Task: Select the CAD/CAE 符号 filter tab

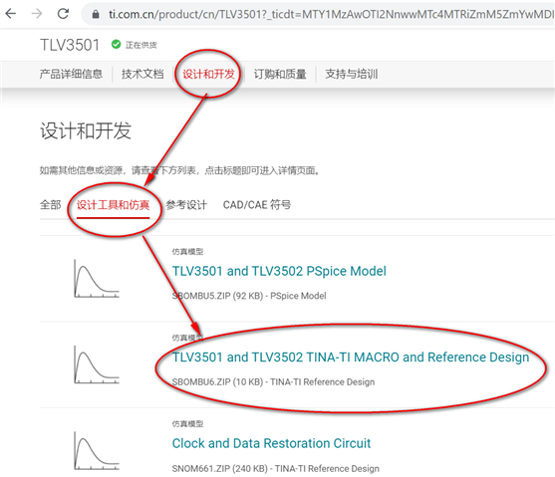Action: 257,204
